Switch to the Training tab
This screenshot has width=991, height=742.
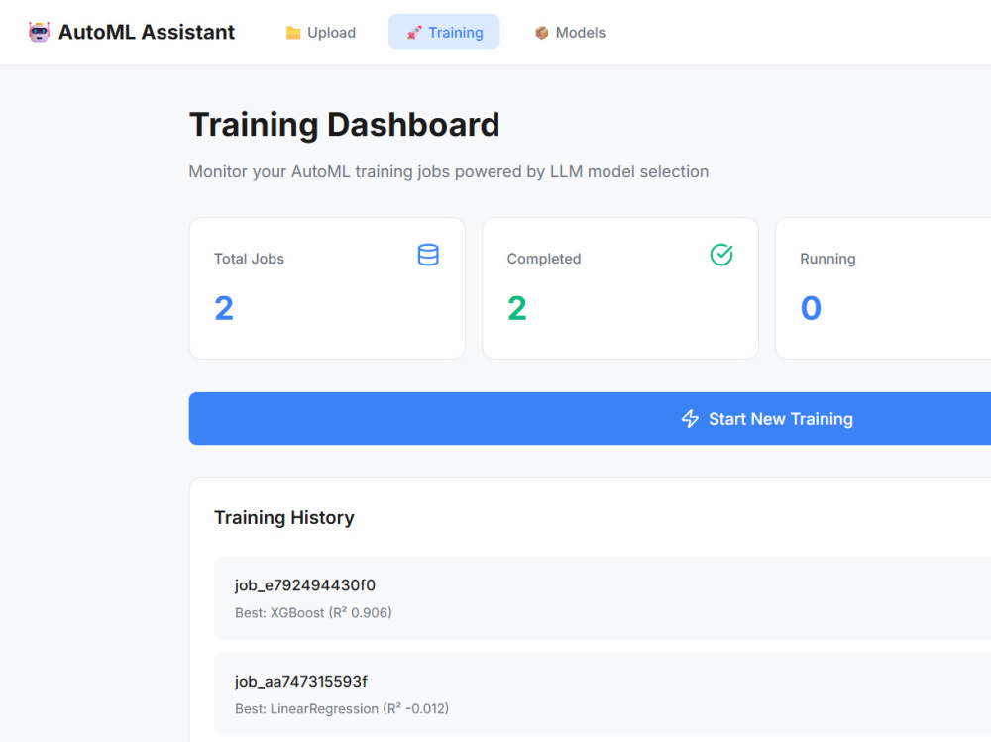click(444, 33)
